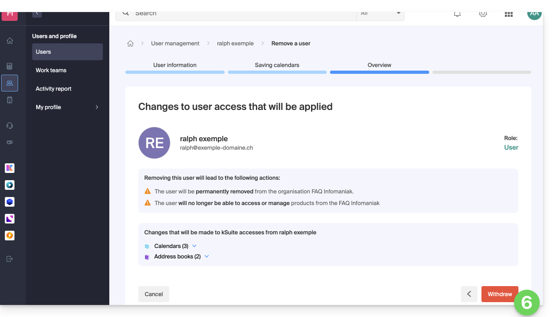The height and width of the screenshot is (317, 555).
Task: Click the orange play app icon
Action: tap(10, 236)
